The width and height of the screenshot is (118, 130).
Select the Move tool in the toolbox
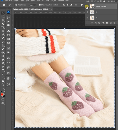pos(3,13)
